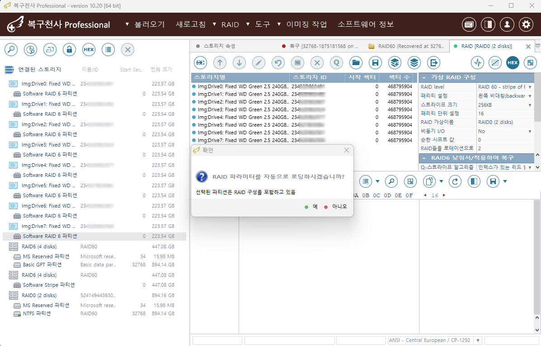
Task: Click the pencil edit component icon
Action: (259, 63)
